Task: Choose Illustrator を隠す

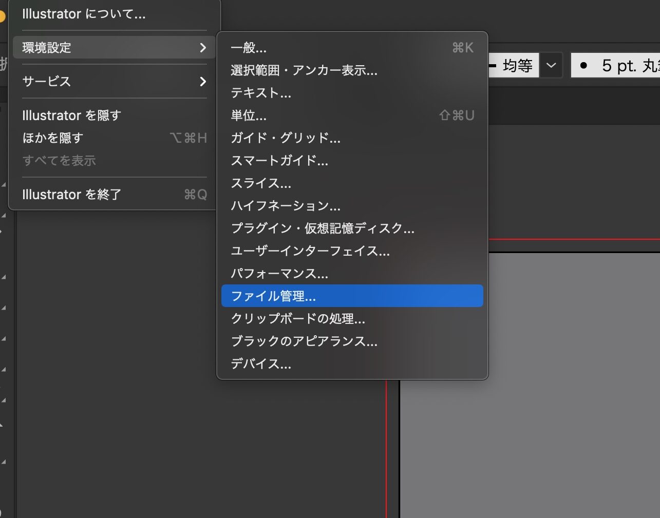Action: (x=115, y=116)
